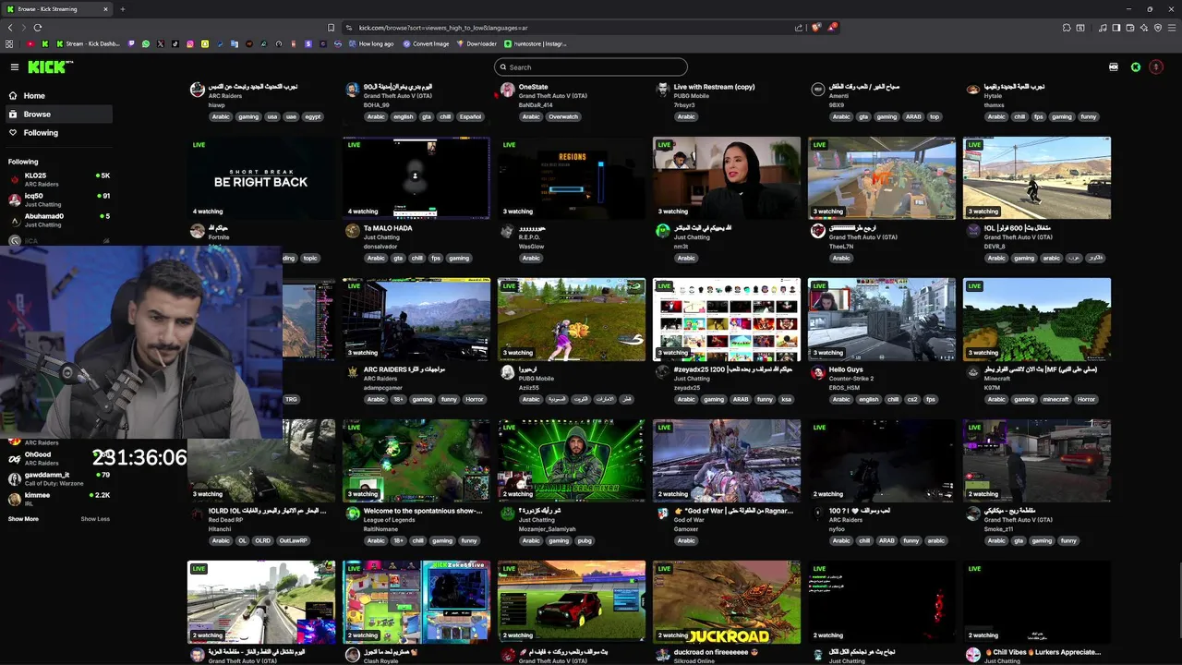Click the share icon in address bar

(x=800, y=28)
